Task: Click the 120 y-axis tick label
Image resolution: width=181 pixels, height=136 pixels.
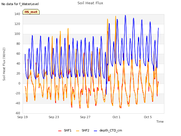Action: pos(17,24)
